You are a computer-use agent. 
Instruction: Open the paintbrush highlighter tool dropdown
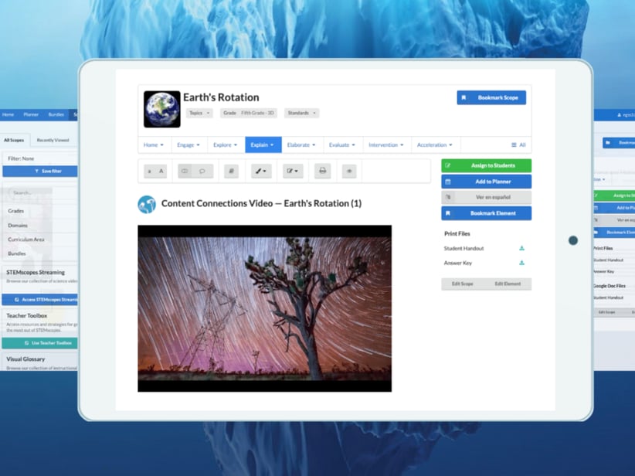(261, 171)
